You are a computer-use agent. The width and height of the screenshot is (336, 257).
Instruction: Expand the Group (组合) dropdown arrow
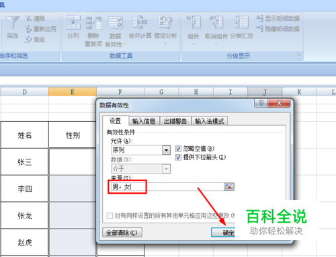point(194,44)
